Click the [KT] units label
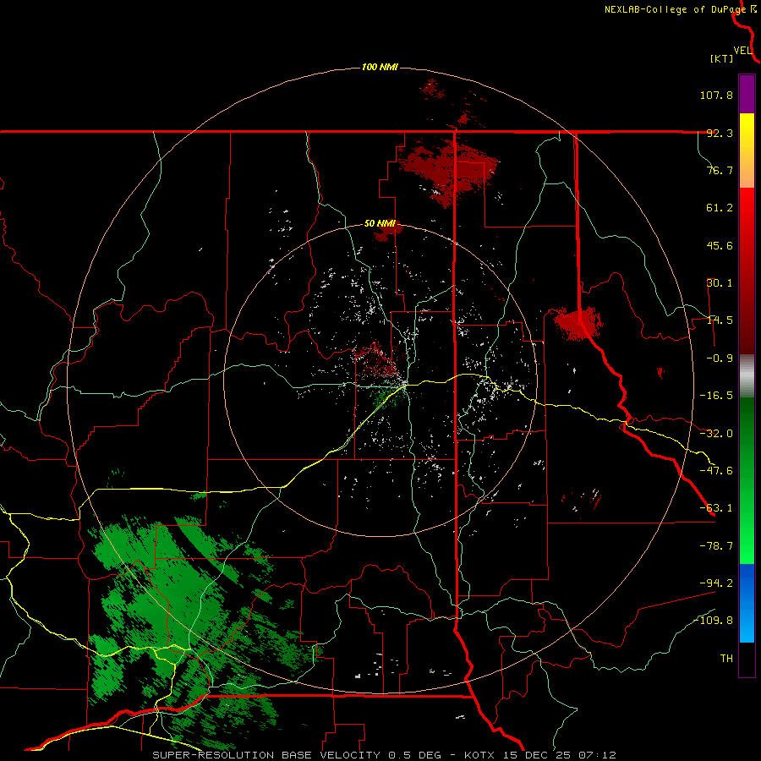This screenshot has width=761, height=761. (722, 58)
